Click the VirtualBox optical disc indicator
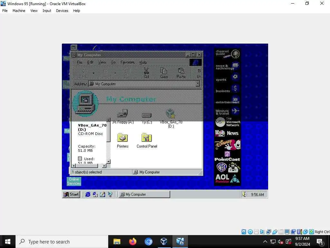 250,232
